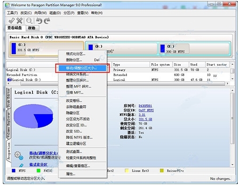Click the 序列号 serial number link
238x185 pixels.
tap(145, 106)
